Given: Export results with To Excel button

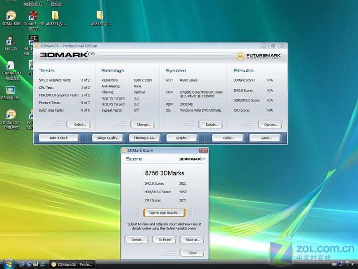Looking at the screenshot, I should (x=164, y=240).
